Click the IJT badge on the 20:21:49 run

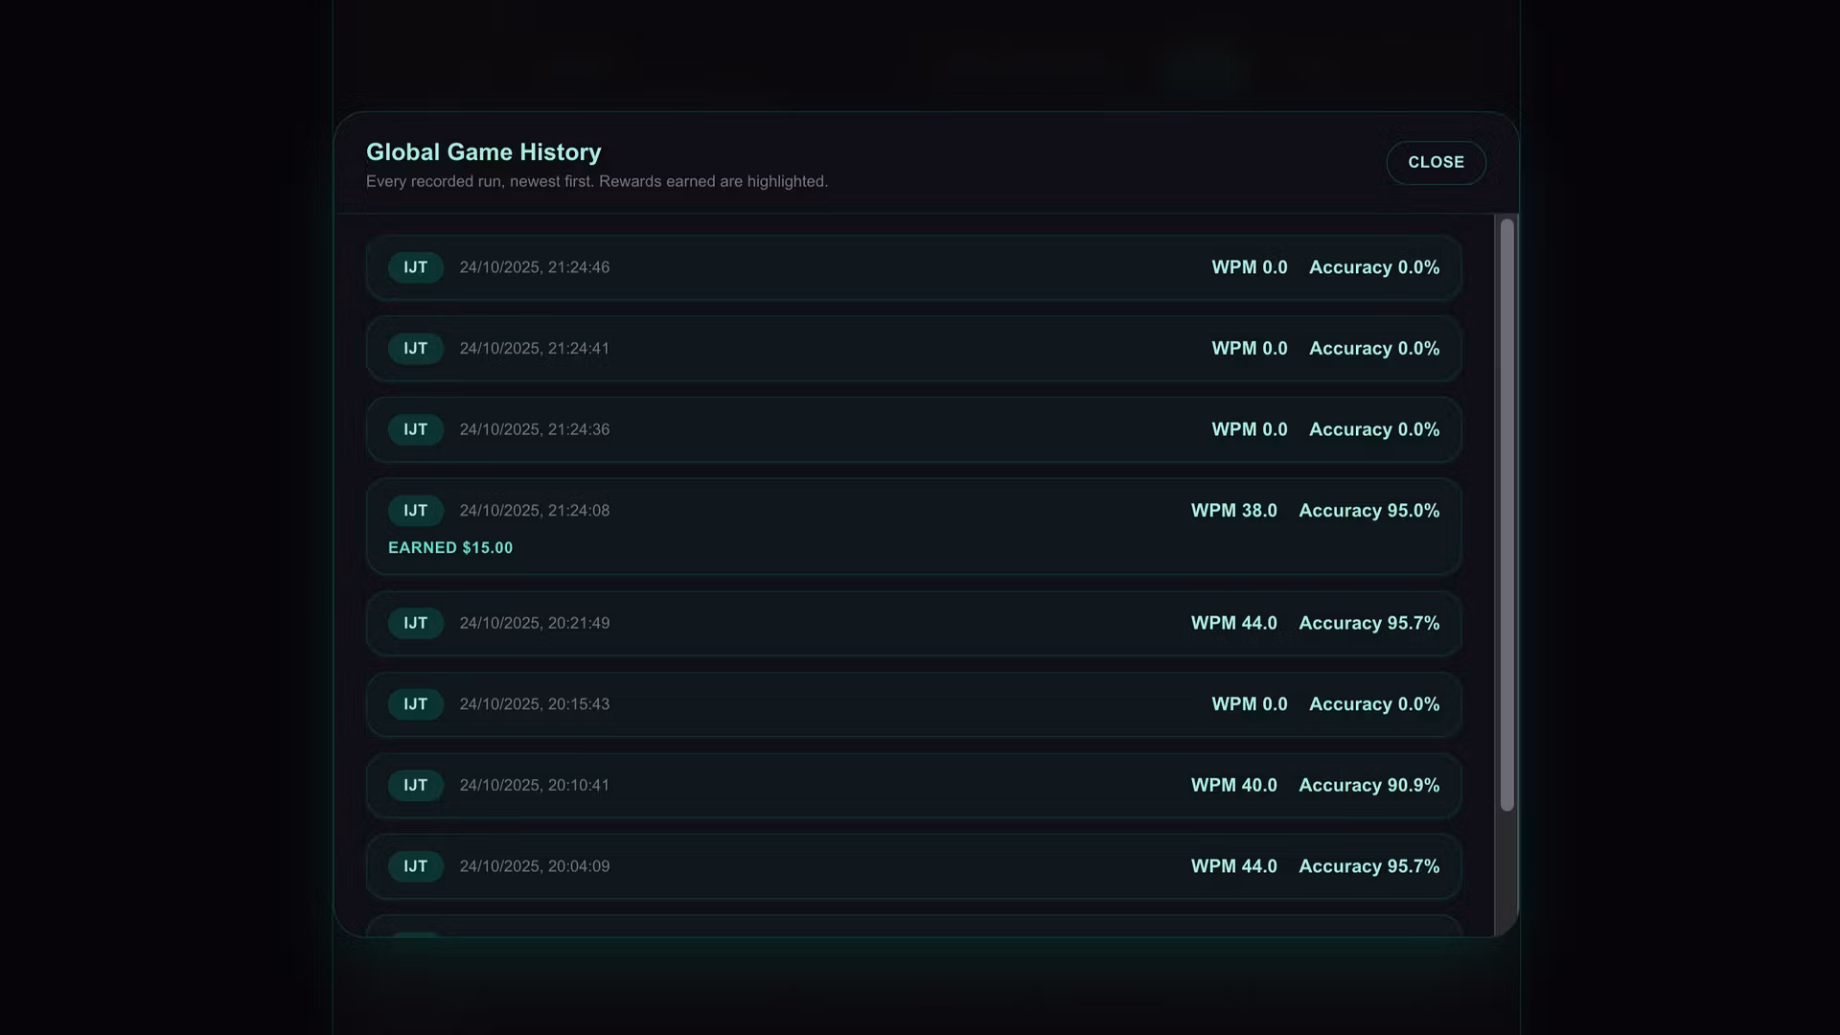[415, 623]
